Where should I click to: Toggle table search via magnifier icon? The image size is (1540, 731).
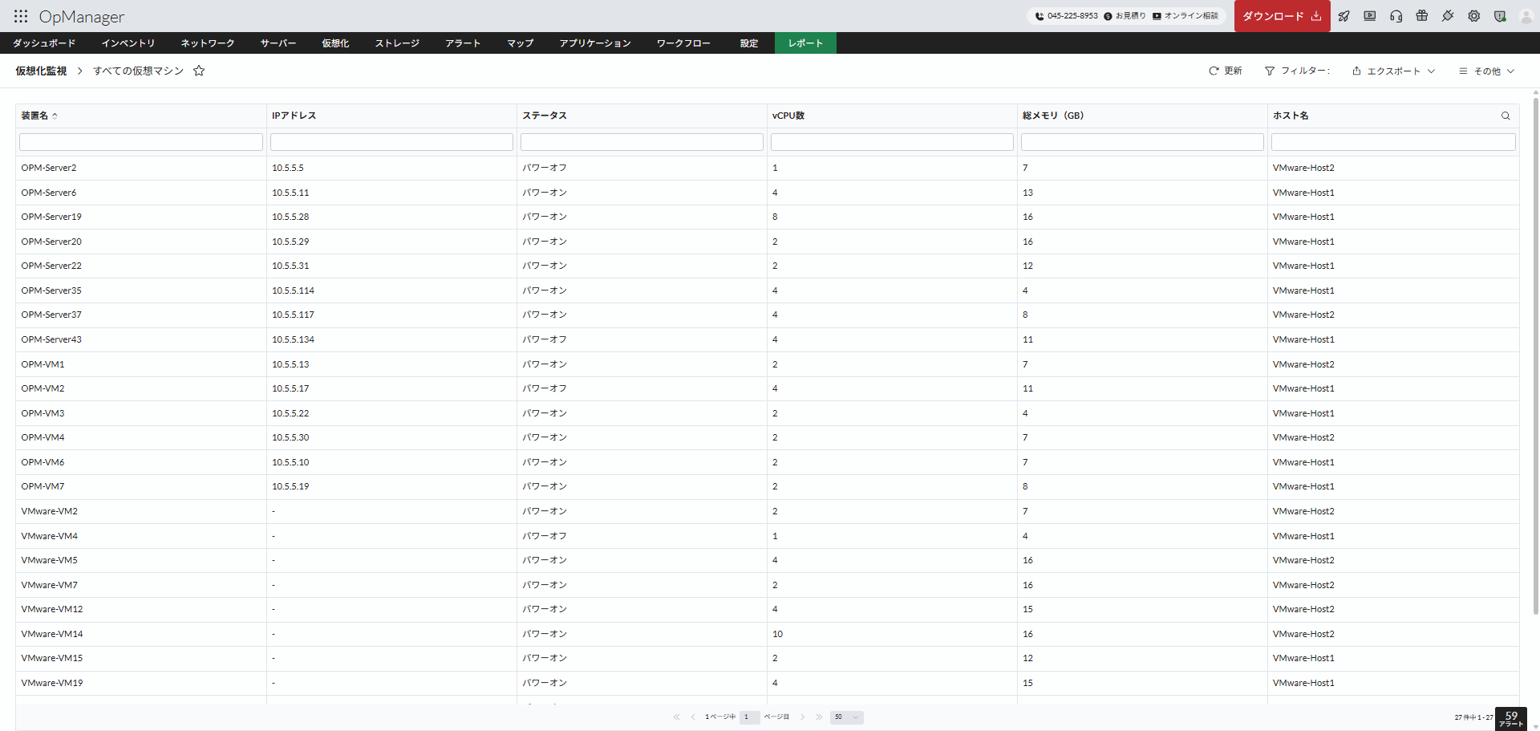(x=1506, y=116)
